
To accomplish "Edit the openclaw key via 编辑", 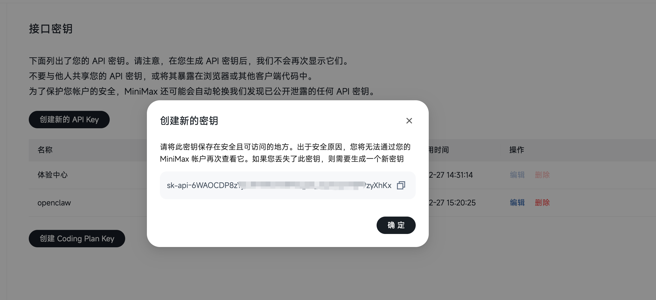I will pyautogui.click(x=517, y=202).
